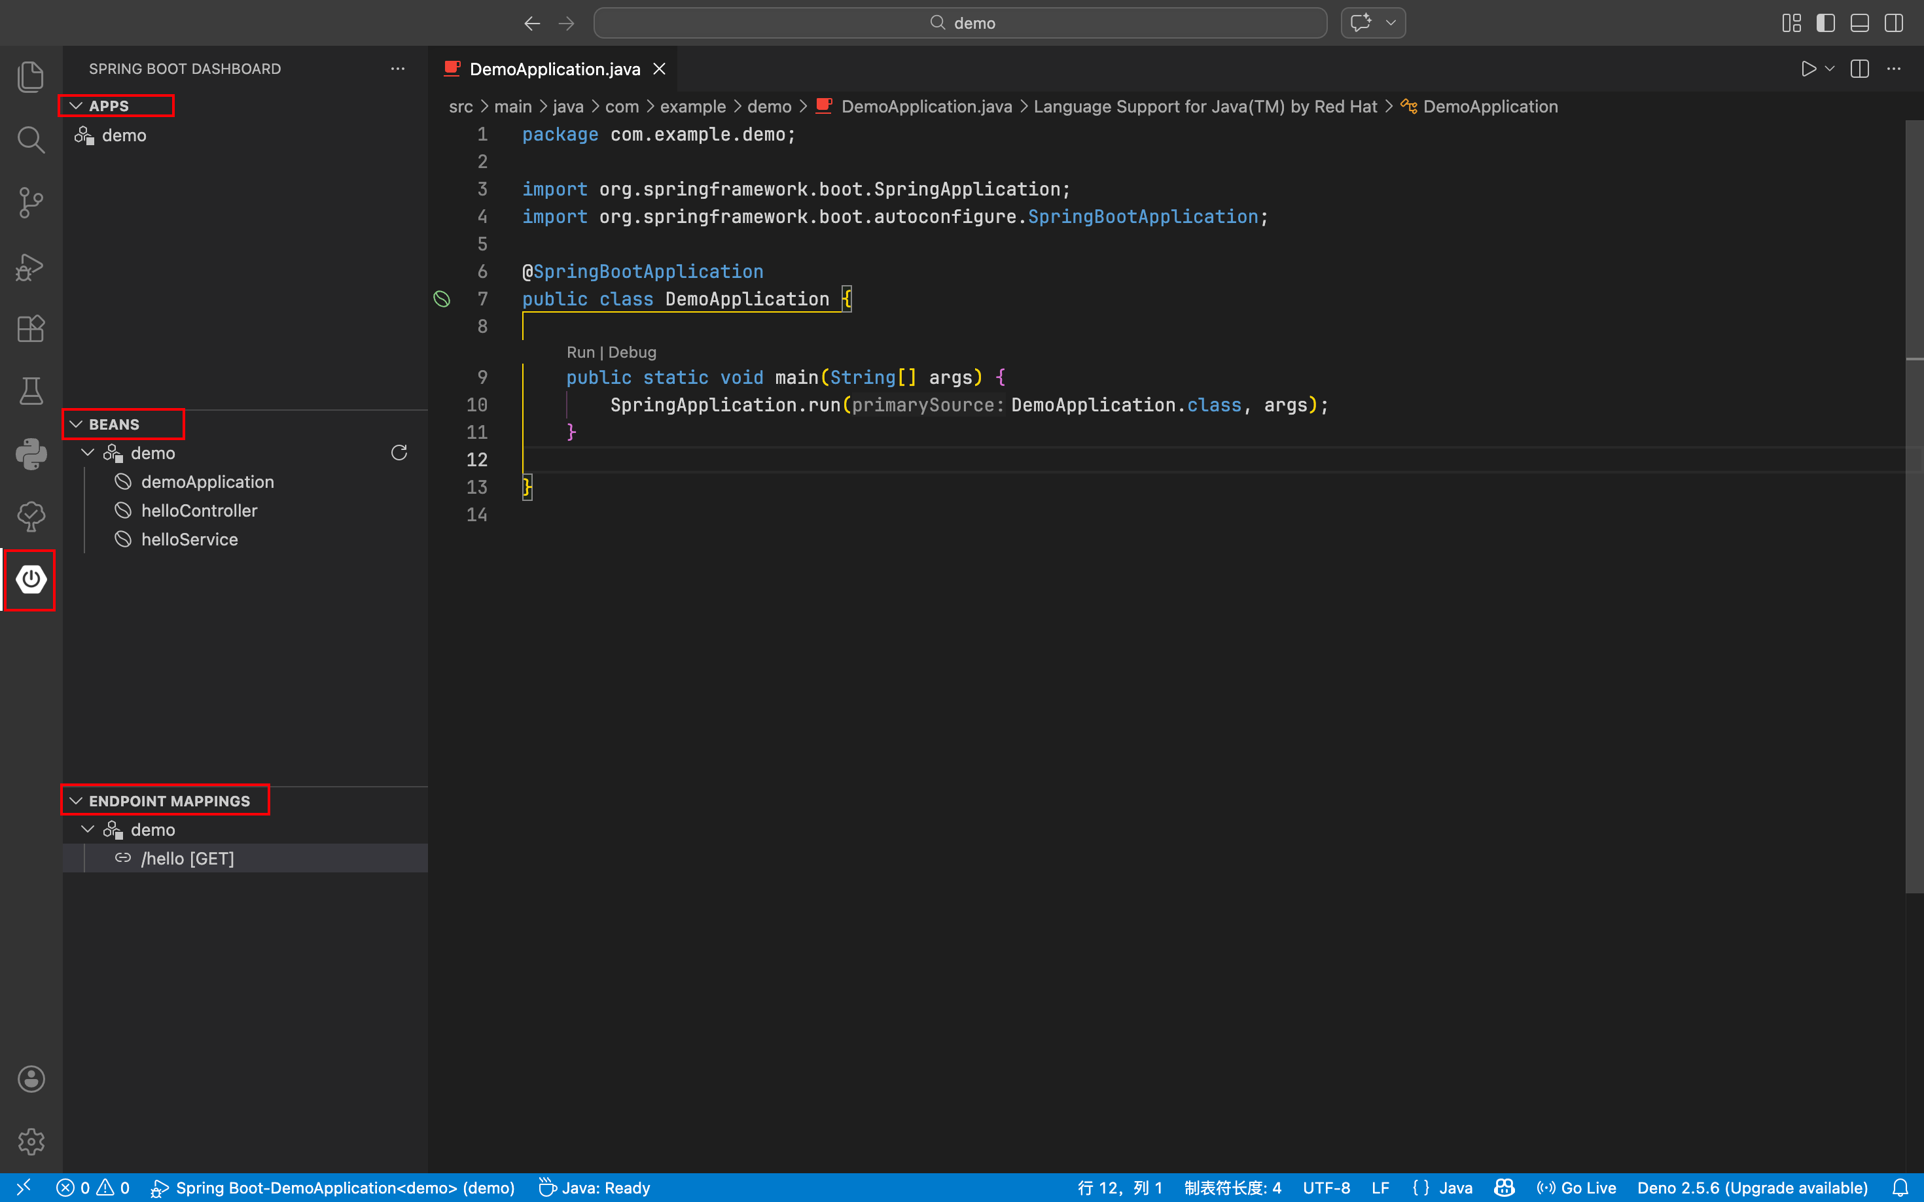Viewport: 1924px width, 1202px height.
Task: Open Spring Boot Dashboard more actions
Action: point(398,69)
